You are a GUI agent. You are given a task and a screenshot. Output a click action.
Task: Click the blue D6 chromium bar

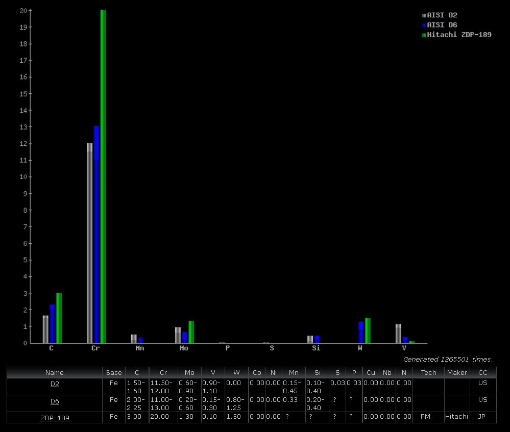[96, 235]
